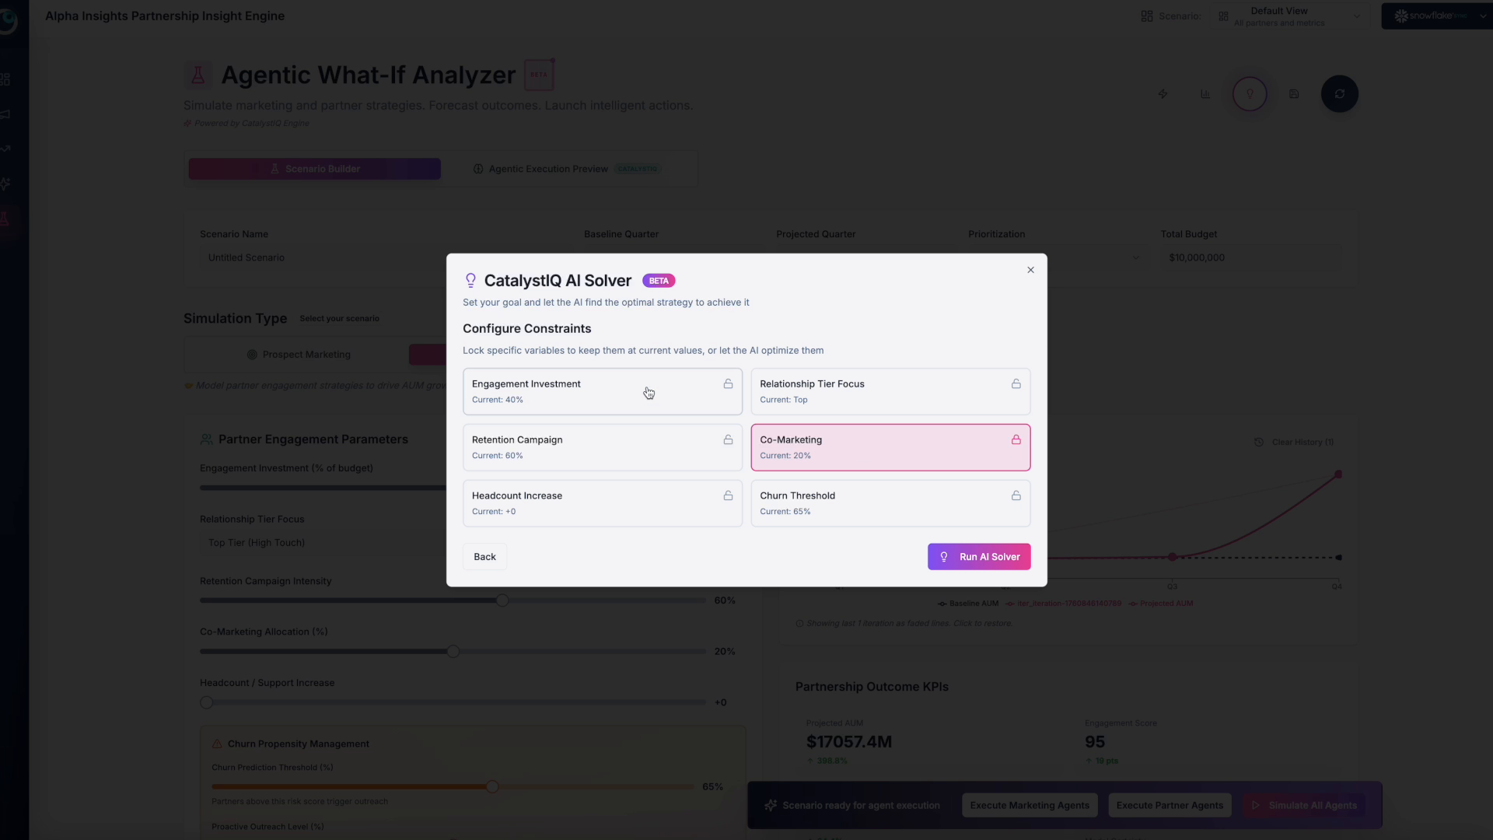The height and width of the screenshot is (840, 1493).
Task: Click the save icon in the toolbar
Action: 1294,94
